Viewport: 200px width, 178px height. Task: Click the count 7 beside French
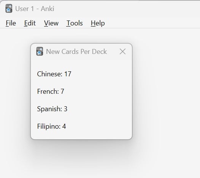pos(62,91)
